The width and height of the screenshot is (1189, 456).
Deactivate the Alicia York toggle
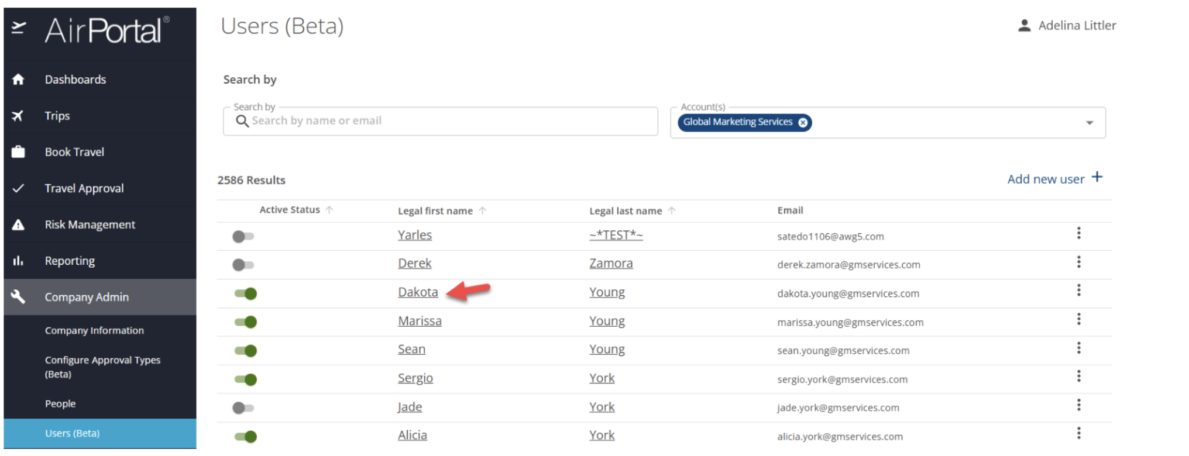pyautogui.click(x=246, y=437)
